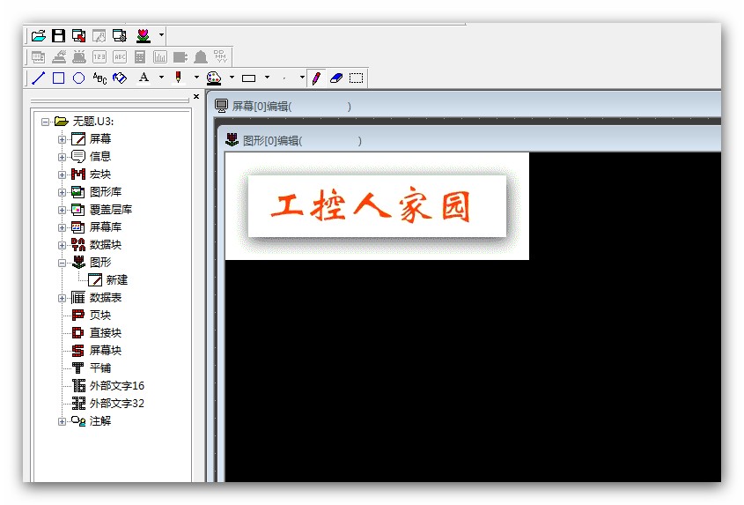Choose the ABC text tool
The height and width of the screenshot is (505, 744).
(99, 78)
